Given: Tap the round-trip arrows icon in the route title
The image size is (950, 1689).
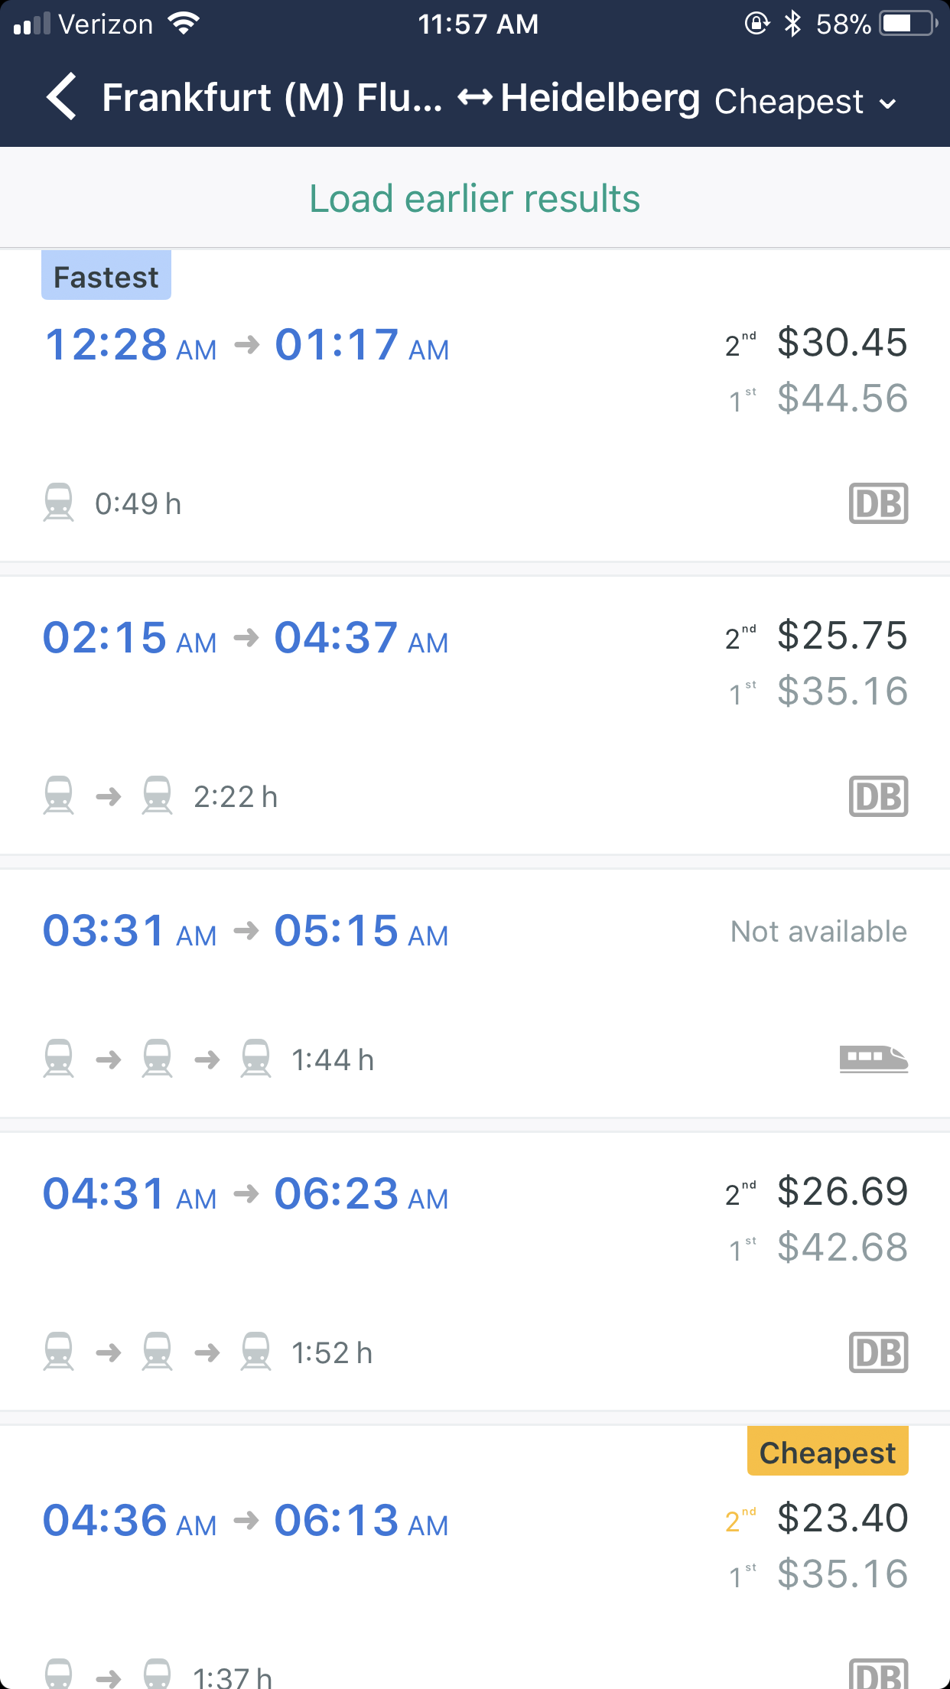Looking at the screenshot, I should [x=474, y=98].
